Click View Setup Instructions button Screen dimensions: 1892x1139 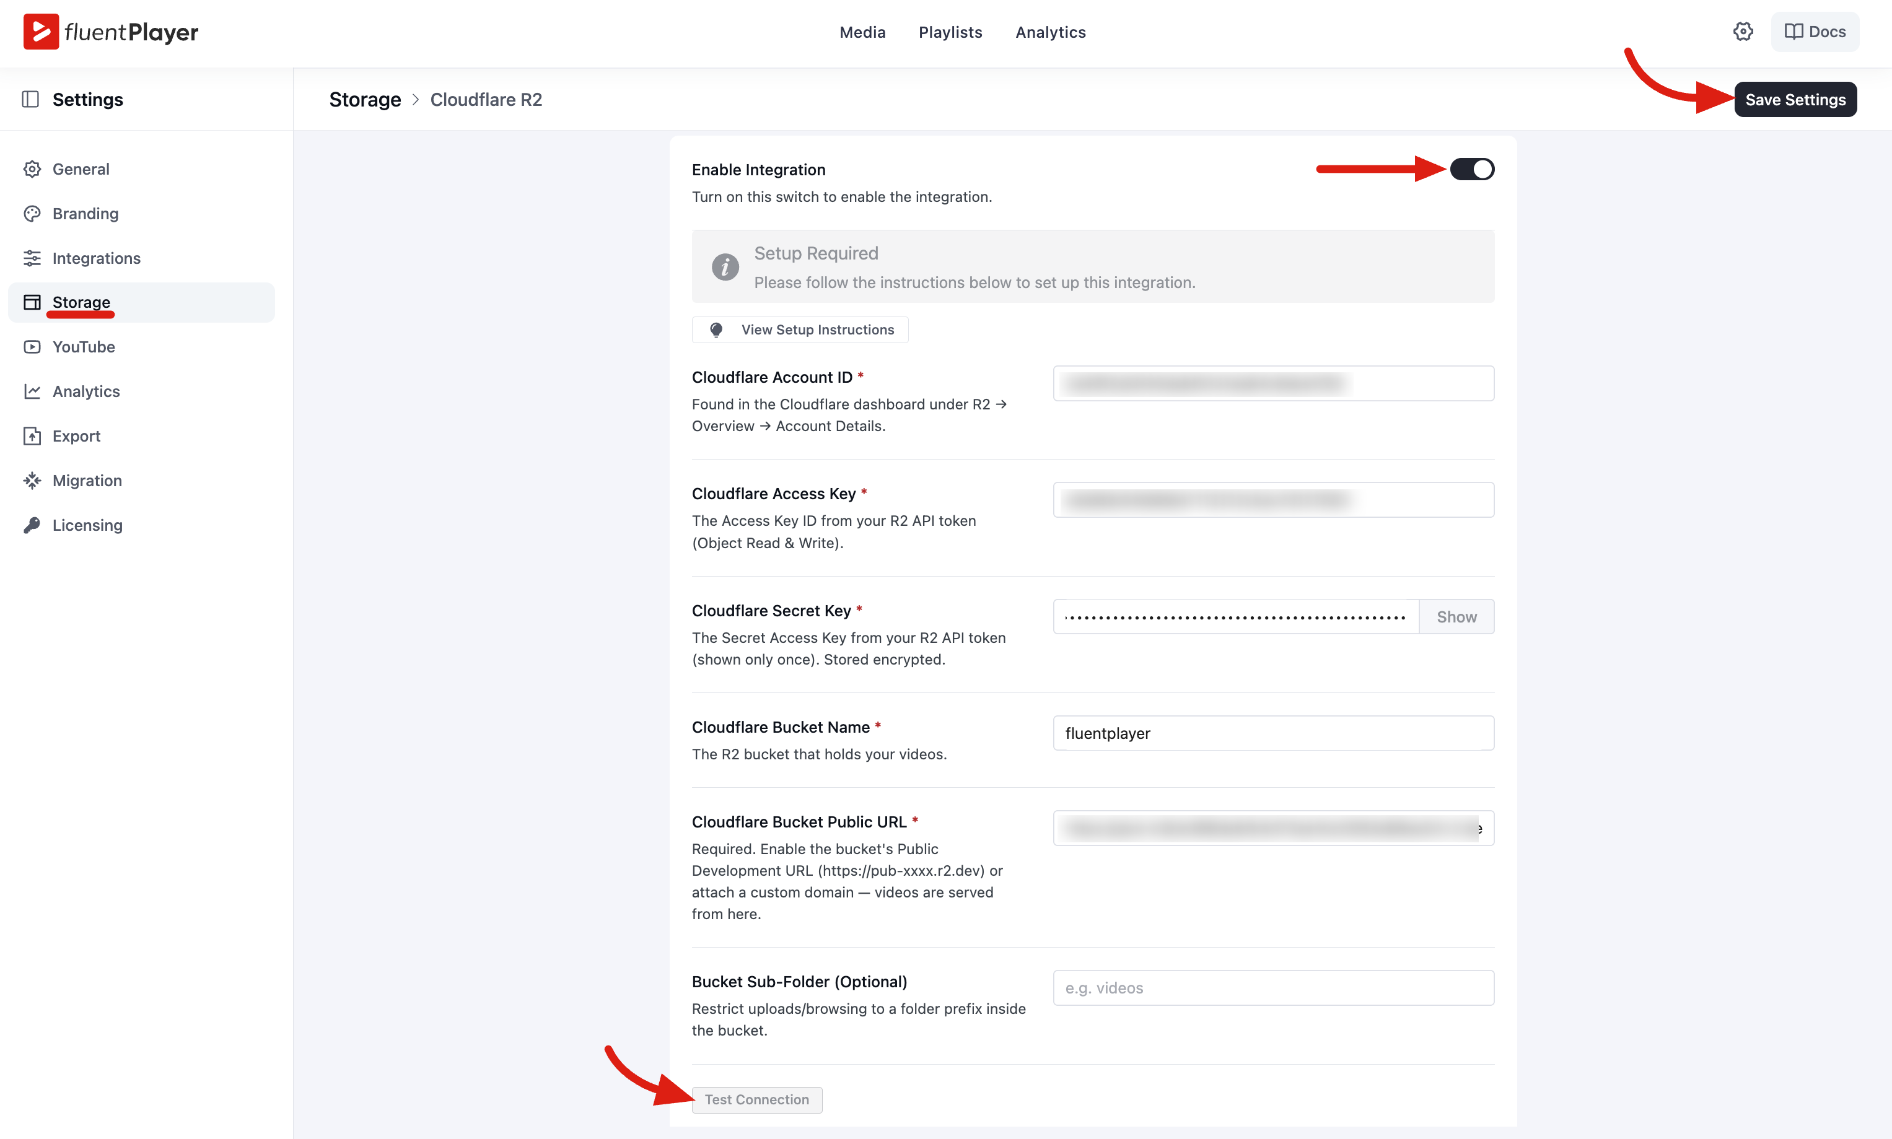point(800,329)
